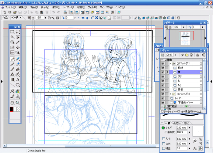Hide コマフォルダ 2 folder

162,94
